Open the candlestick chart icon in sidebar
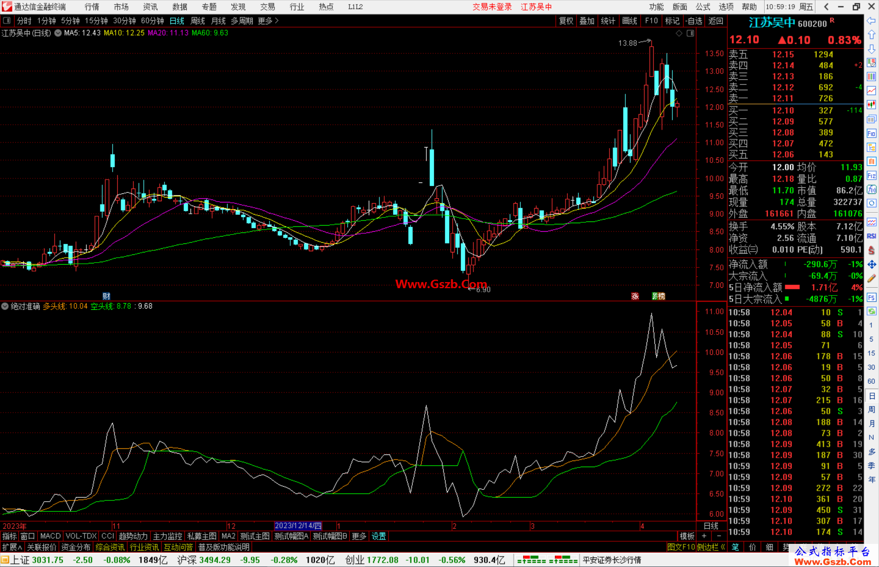The width and height of the screenshot is (879, 567). 871,105
